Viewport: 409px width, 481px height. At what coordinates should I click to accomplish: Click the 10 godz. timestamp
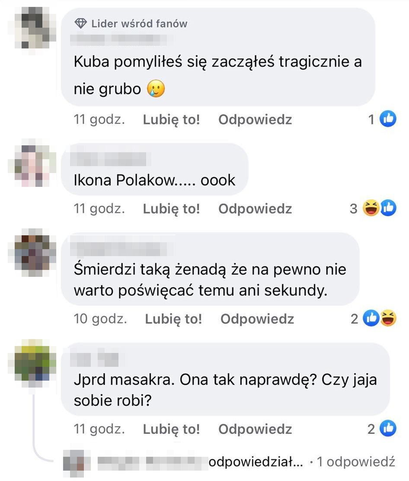click(100, 319)
